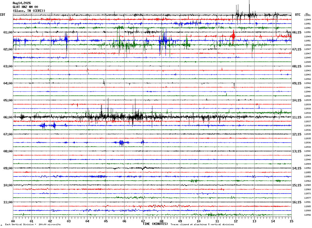The width and height of the screenshot is (312, 228).
Task: Click the (Glass, TN (CERI)) location text
Action: click(x=29, y=11)
